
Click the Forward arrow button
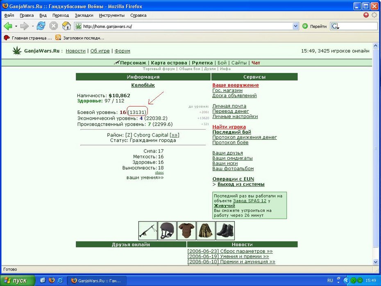[x=24, y=26]
